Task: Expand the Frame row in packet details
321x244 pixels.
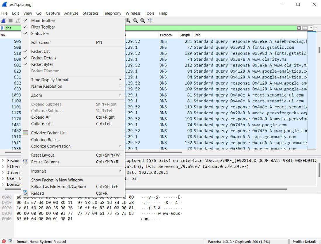Action: coord(3,161)
